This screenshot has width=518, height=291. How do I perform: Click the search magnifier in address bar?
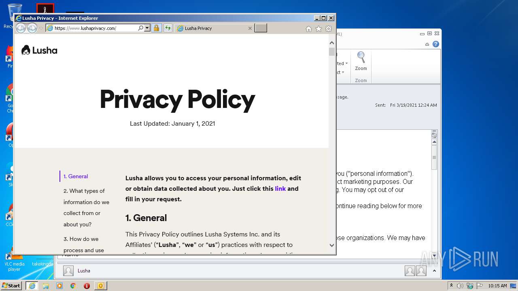(x=140, y=28)
